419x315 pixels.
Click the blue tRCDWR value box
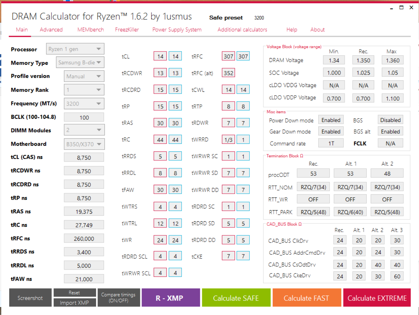175,73
